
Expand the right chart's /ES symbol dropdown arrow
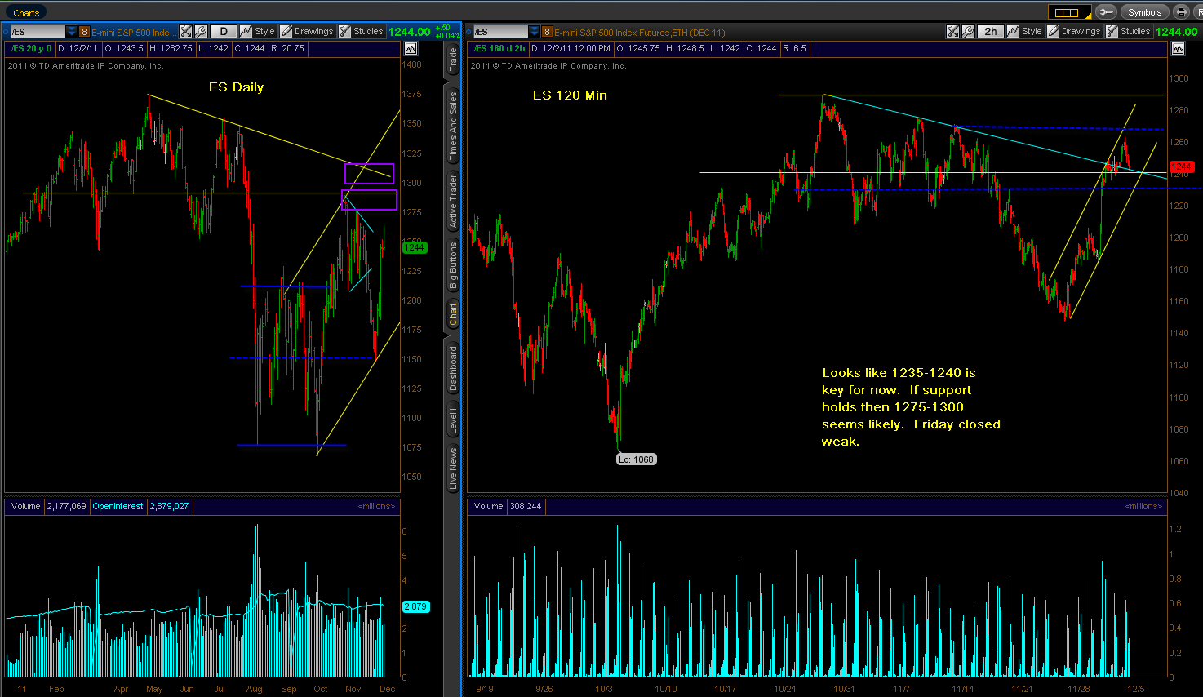pos(535,32)
